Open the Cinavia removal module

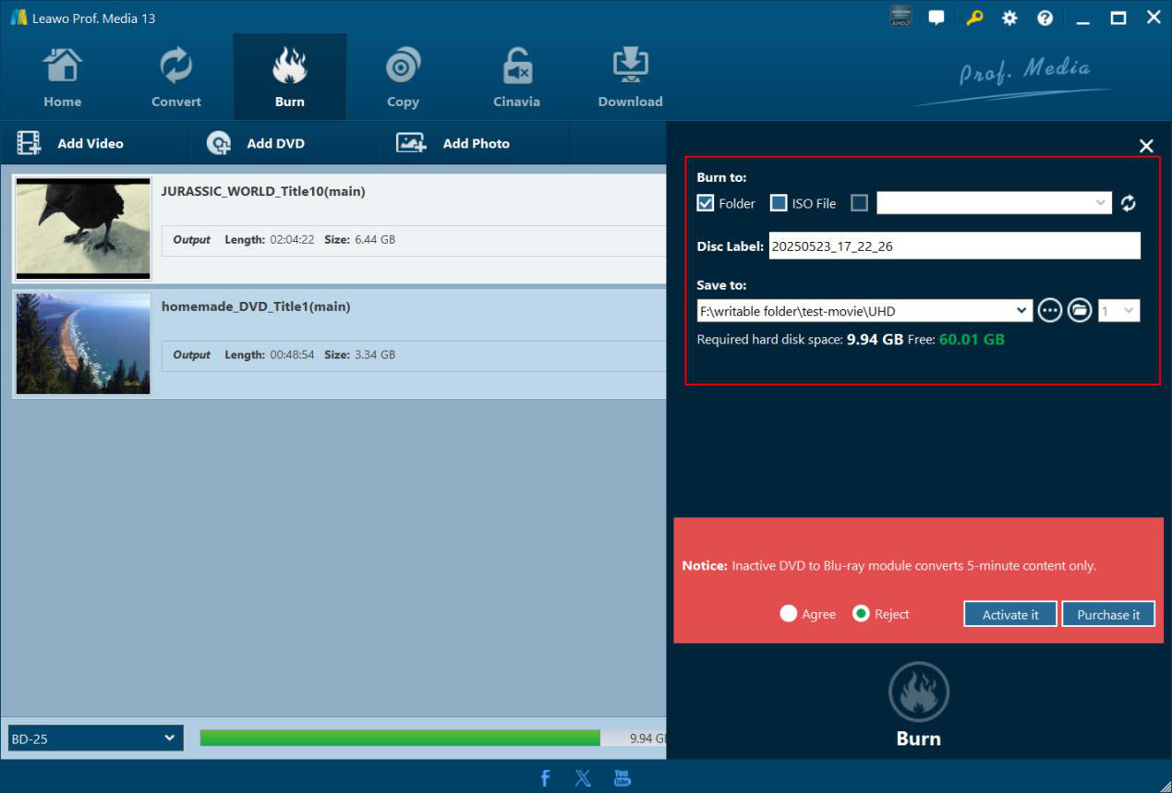click(x=516, y=78)
